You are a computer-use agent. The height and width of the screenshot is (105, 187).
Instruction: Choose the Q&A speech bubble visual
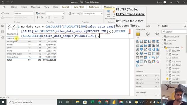(141, 62)
